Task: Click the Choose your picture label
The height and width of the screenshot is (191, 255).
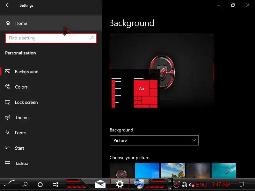Action: (129, 158)
